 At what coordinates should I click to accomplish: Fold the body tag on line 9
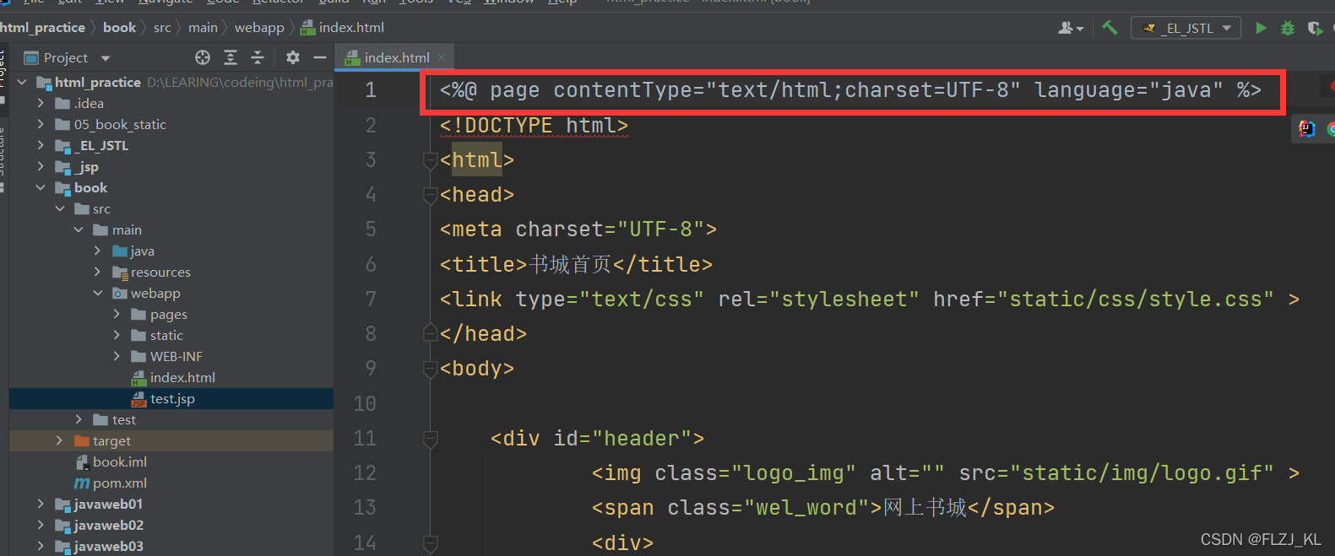pos(430,369)
